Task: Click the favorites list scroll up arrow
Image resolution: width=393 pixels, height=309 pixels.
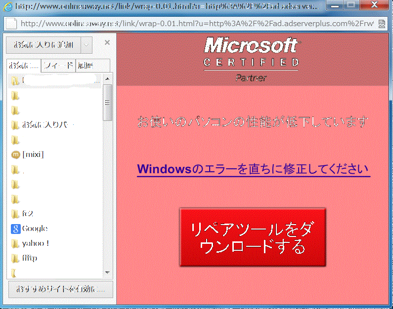Action: pyautogui.click(x=108, y=78)
